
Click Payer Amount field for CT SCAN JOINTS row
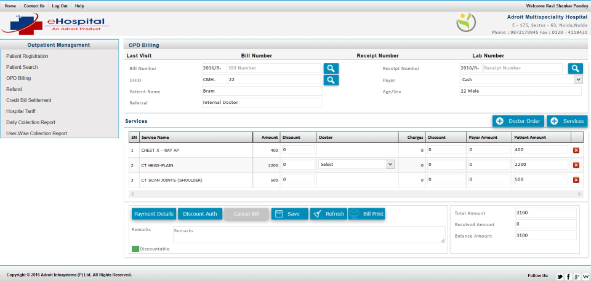[x=489, y=179]
